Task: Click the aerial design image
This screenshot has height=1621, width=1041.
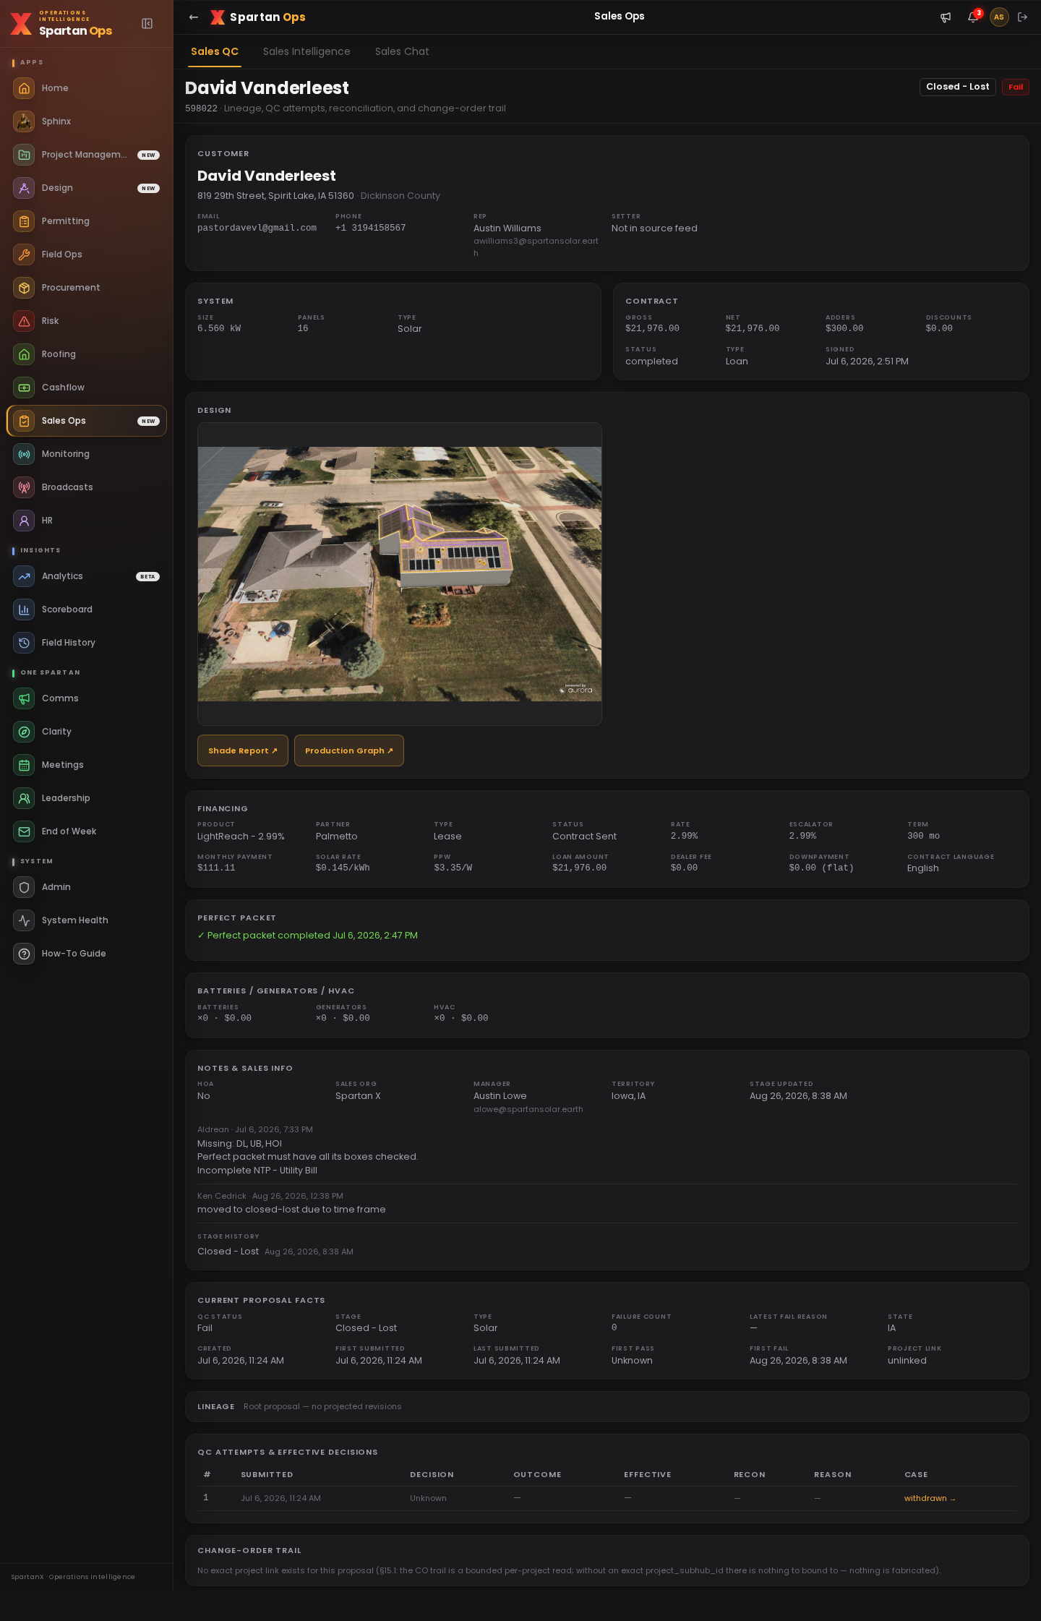Action: click(x=400, y=574)
